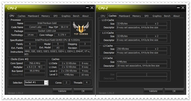Open Memory tab in left CPU-Z window
Image resolution: width=191 pixels, height=101 pixels.
click(x=46, y=16)
